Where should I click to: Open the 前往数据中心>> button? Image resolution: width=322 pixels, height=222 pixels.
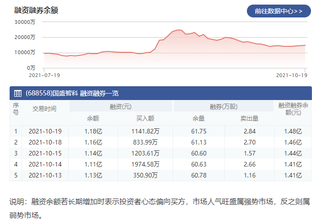click(x=278, y=11)
